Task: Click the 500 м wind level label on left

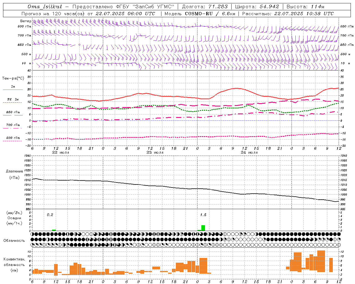Action: coord(26,54)
